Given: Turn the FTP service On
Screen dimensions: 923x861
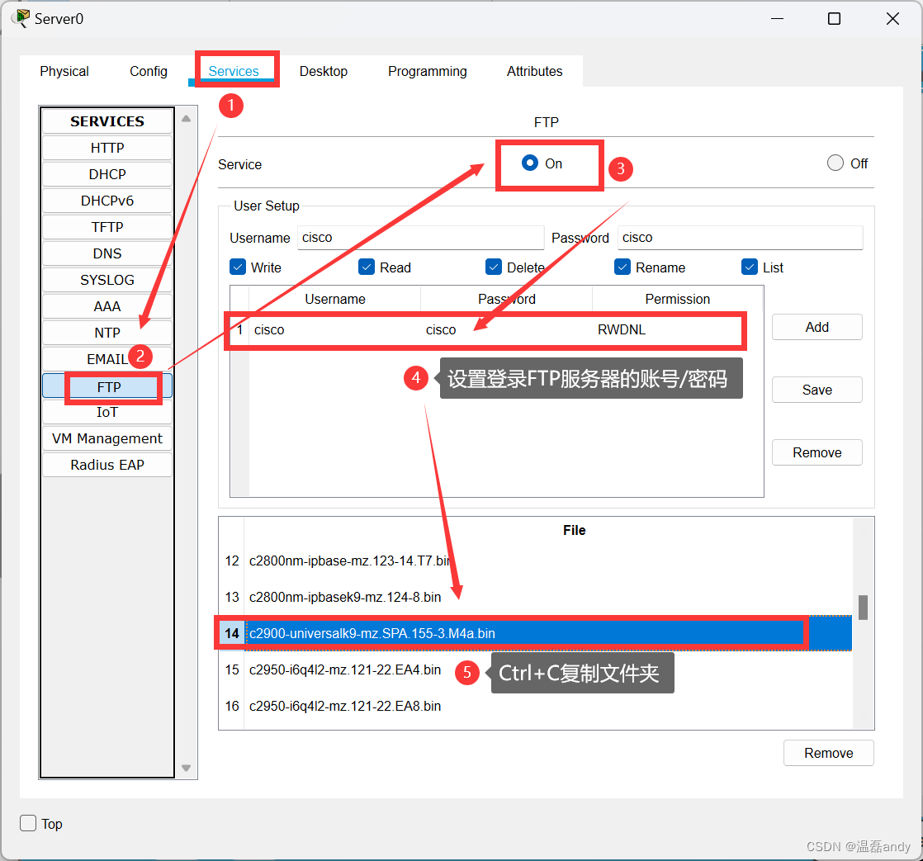Looking at the screenshot, I should [530, 163].
